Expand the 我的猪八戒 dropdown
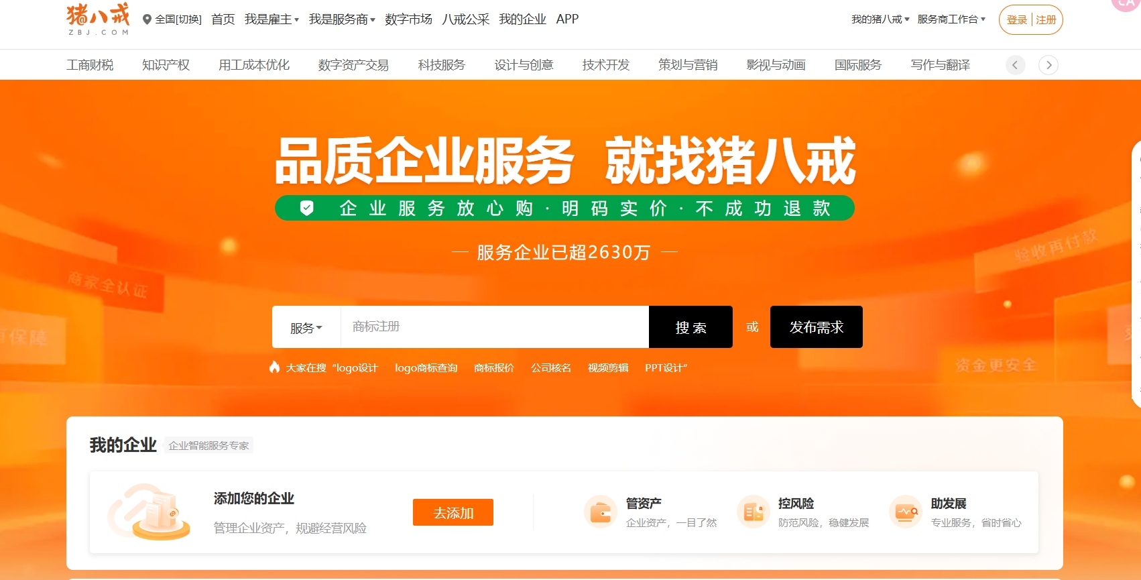 click(x=880, y=19)
